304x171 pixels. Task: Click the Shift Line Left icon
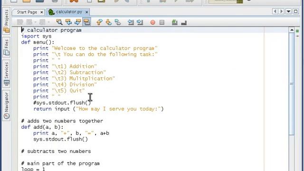(131, 22)
